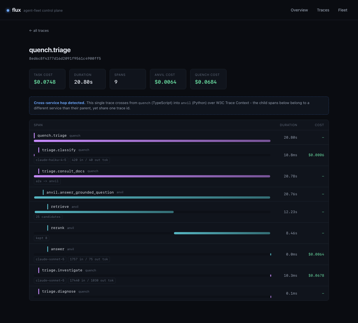The width and height of the screenshot is (358, 323).
Task: Click the quench.triage page heading
Action: tap(50, 50)
